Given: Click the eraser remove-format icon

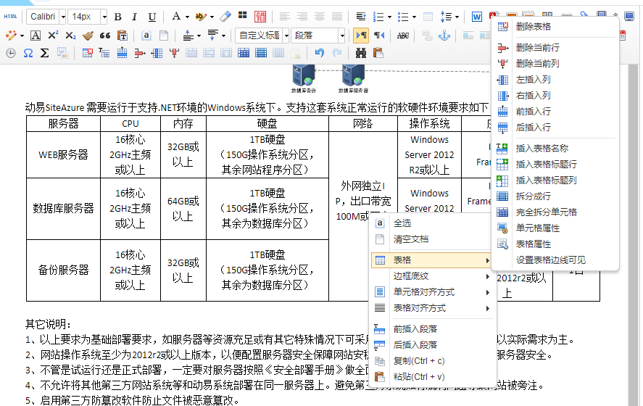Looking at the screenshot, I should coord(225,17).
